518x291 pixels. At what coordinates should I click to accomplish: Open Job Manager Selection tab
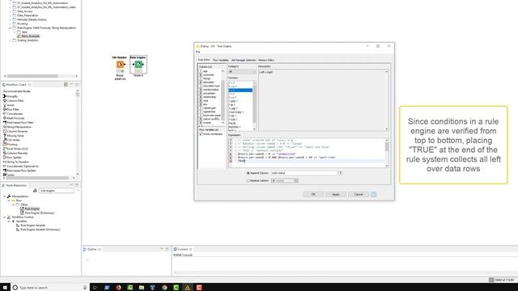244,60
